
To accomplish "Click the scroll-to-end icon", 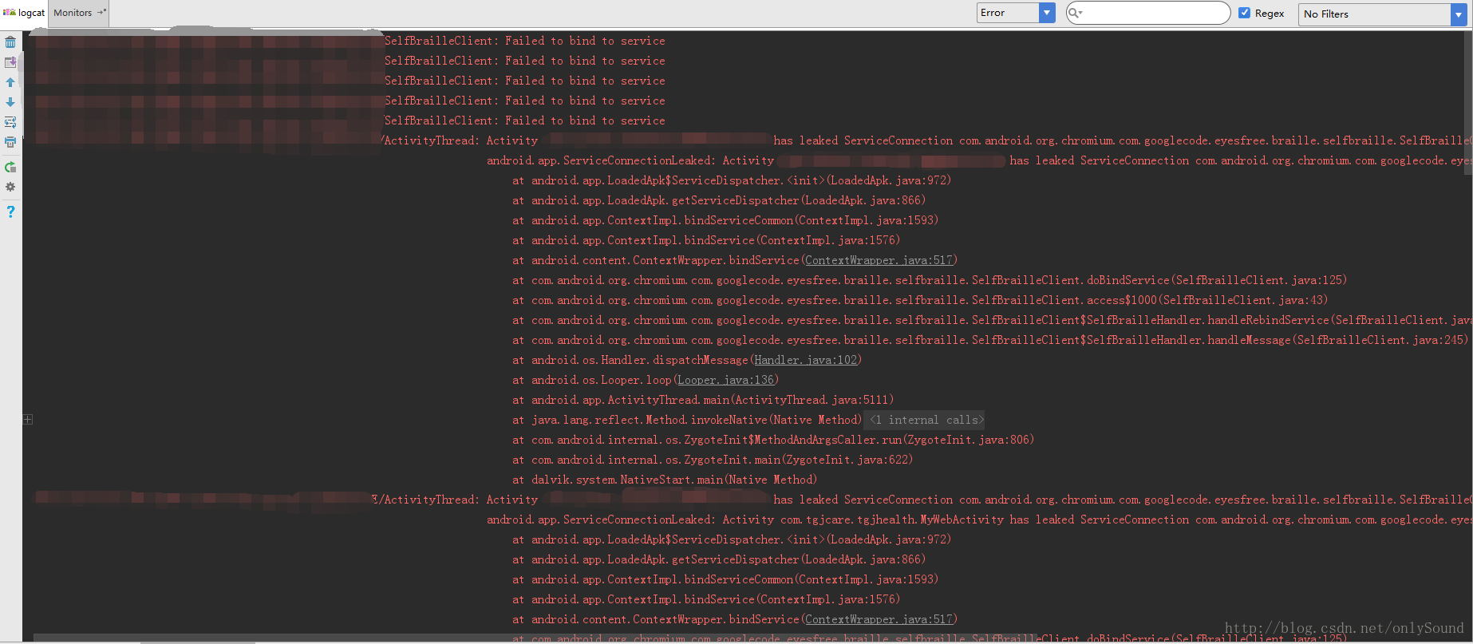I will coord(10,62).
